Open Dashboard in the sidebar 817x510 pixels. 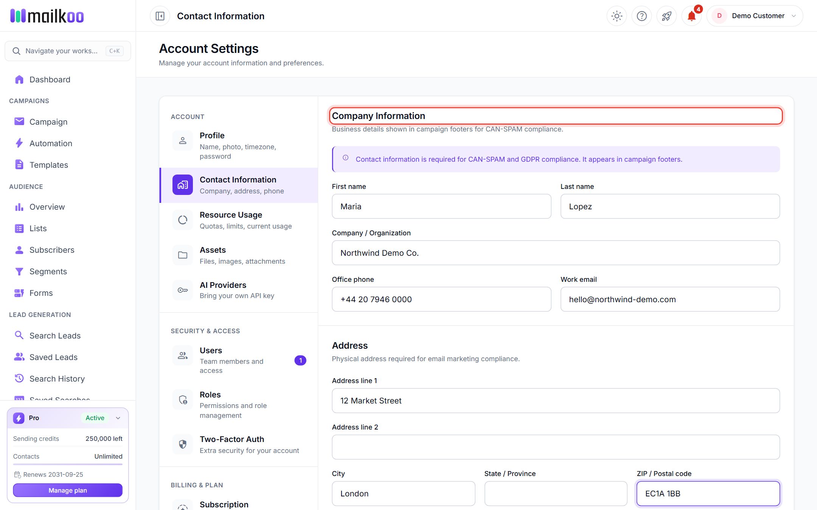pyautogui.click(x=68, y=79)
